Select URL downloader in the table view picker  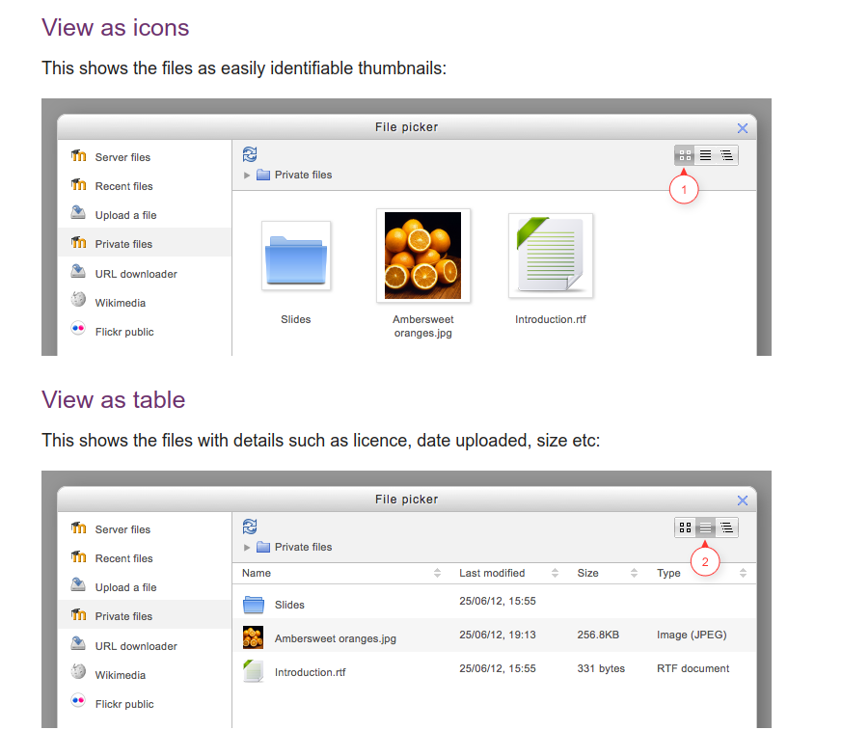(136, 646)
